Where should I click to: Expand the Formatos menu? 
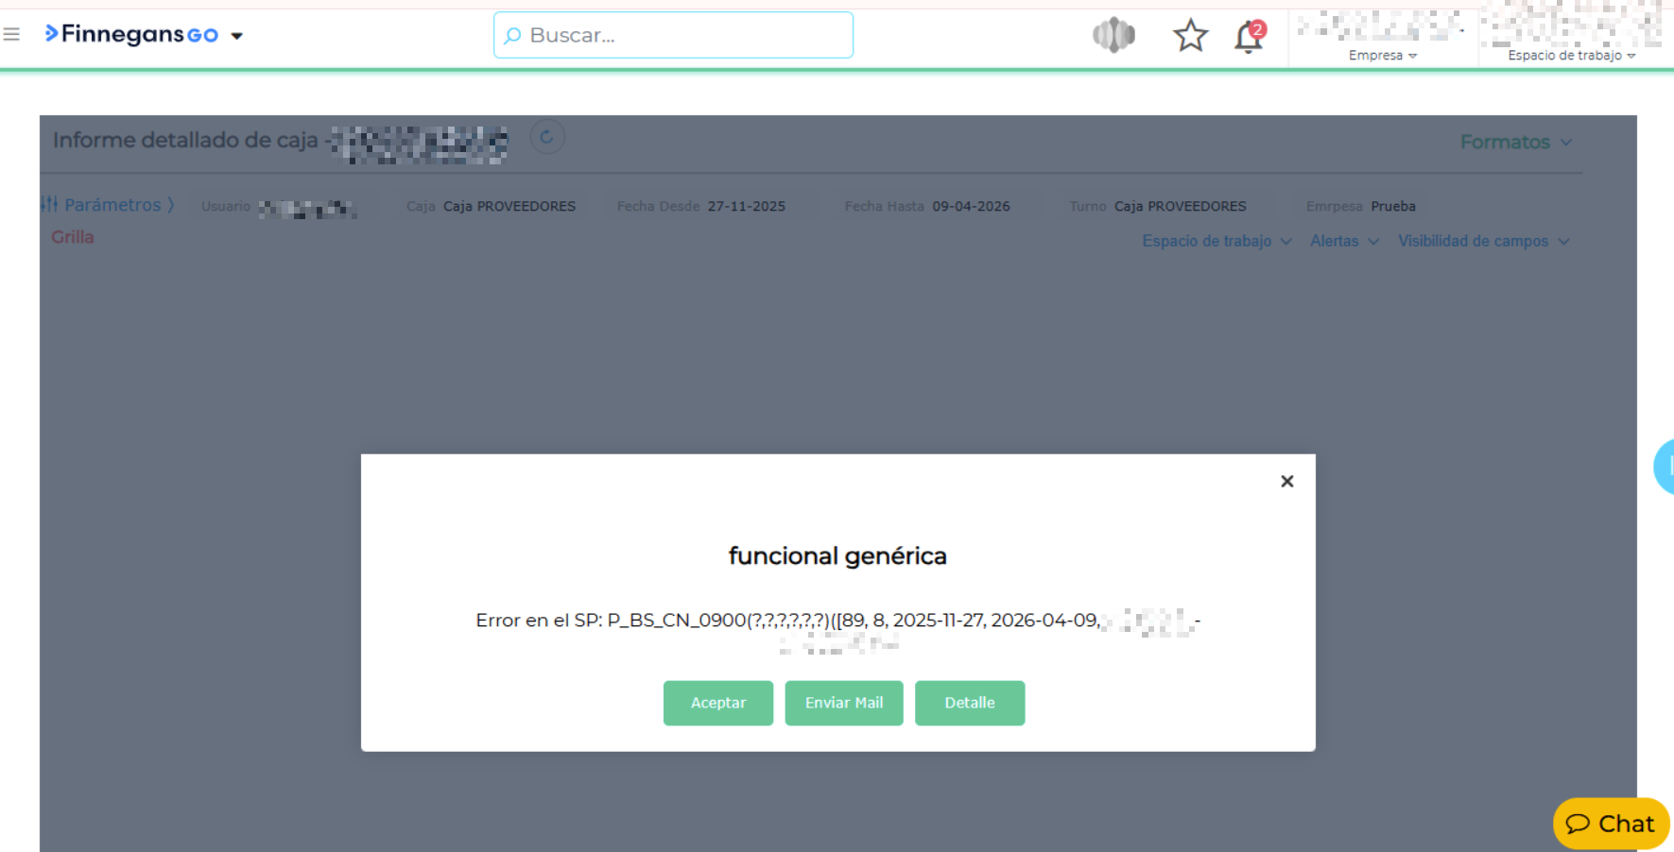pyautogui.click(x=1515, y=143)
